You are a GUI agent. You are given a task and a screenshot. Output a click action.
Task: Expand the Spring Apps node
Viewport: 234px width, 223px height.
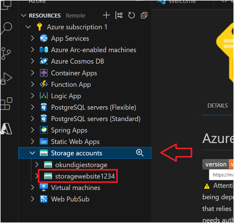33,130
